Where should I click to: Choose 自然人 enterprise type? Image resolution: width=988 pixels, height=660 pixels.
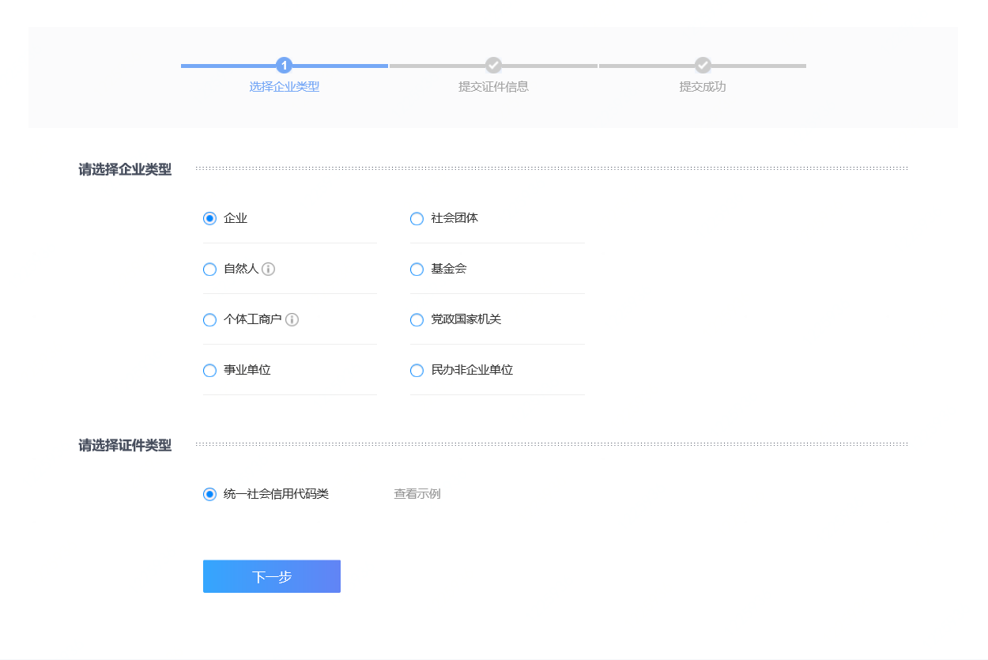pyautogui.click(x=209, y=269)
